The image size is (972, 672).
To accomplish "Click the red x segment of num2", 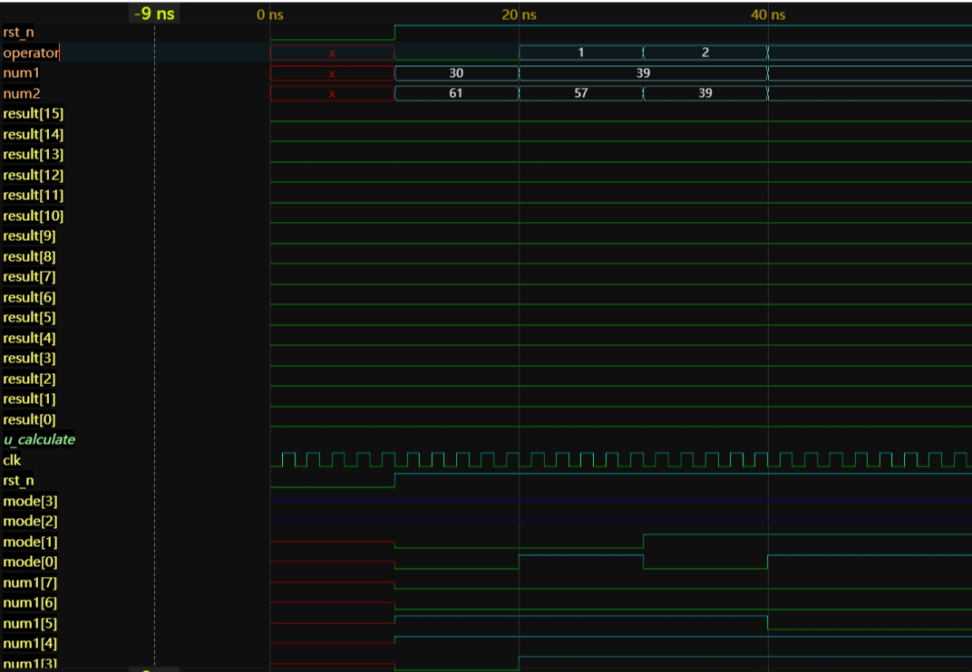I will pyautogui.click(x=332, y=93).
